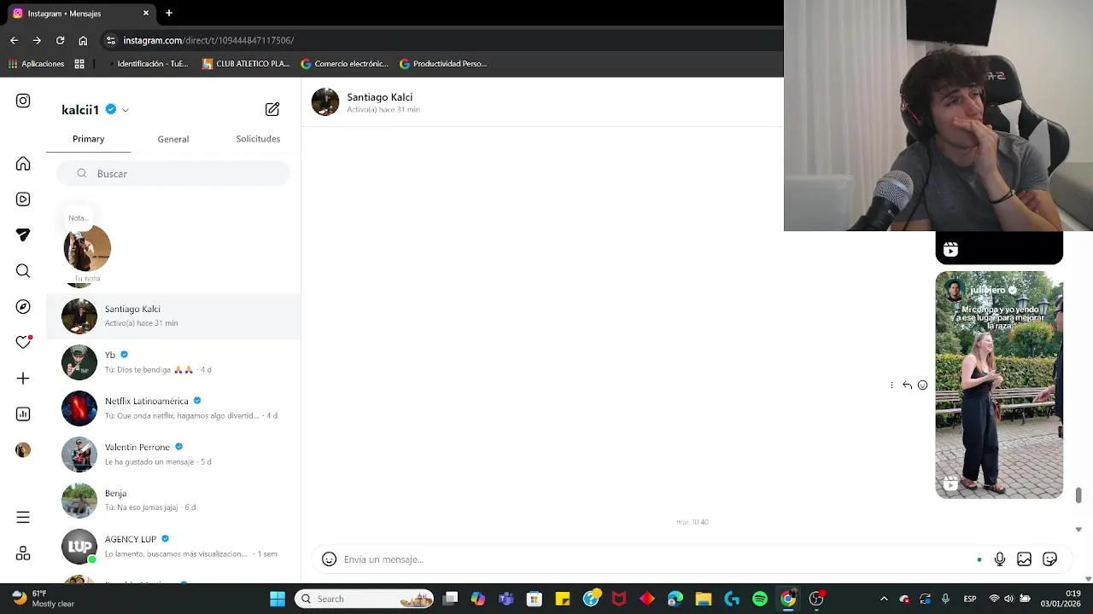
Task: Create a new post with plus icon
Action: coord(23,379)
